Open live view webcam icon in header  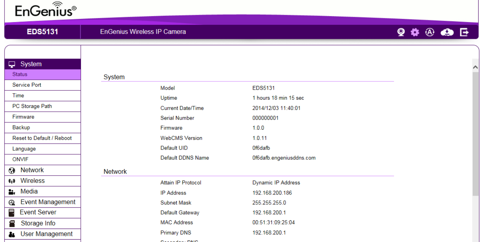[x=401, y=32]
